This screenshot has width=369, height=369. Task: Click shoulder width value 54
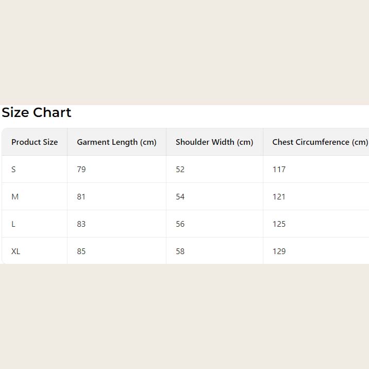180,197
